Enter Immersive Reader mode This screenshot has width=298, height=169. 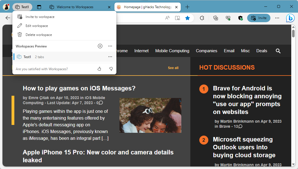177,17
